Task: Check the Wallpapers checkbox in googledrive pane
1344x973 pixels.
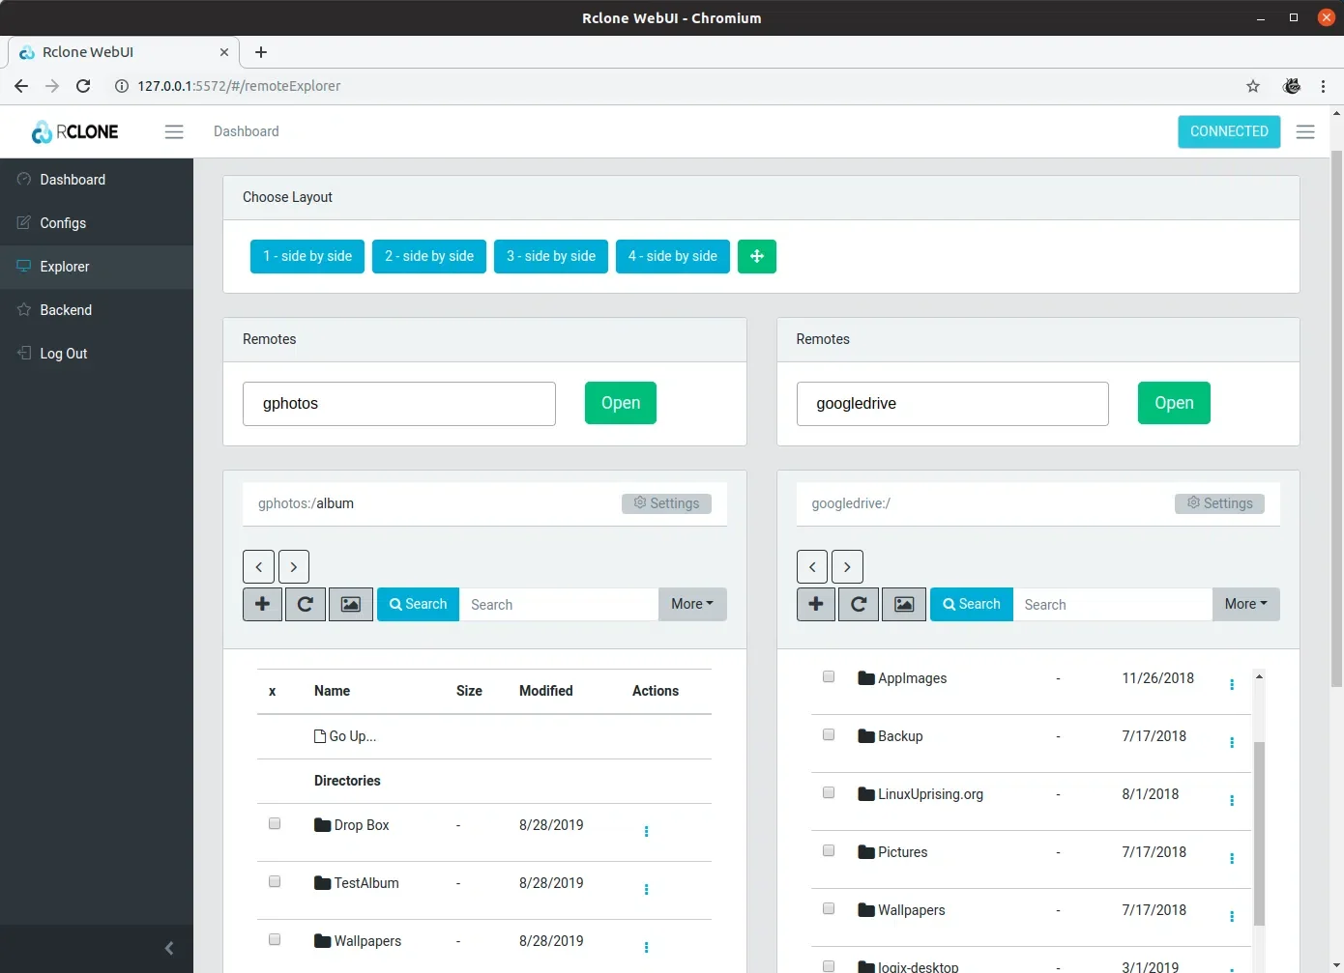Action: pyautogui.click(x=828, y=908)
